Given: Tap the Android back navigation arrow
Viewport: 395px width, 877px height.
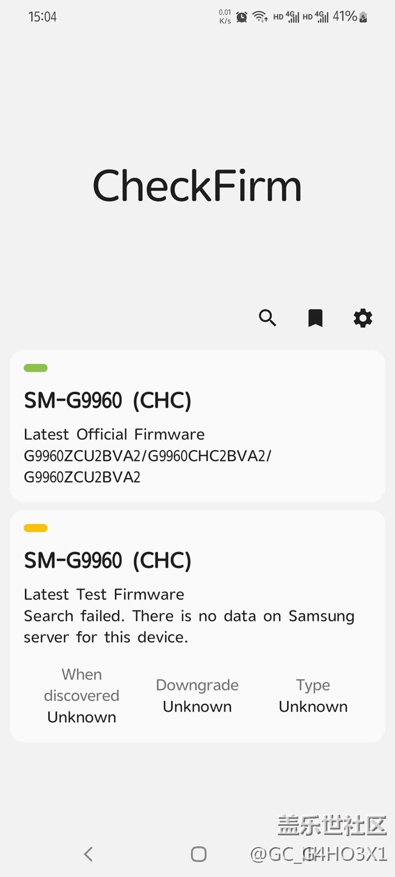Looking at the screenshot, I should 88,854.
